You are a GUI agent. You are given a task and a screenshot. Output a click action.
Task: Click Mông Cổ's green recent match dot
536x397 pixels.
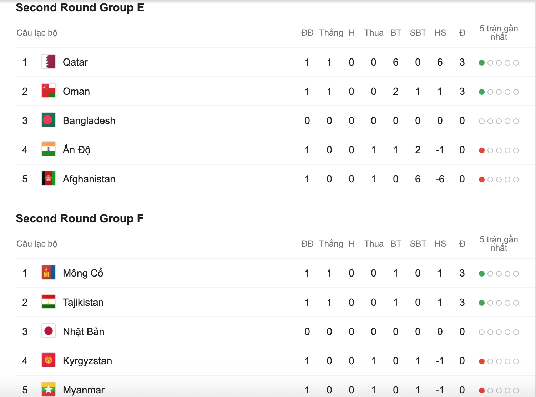pyautogui.click(x=482, y=274)
